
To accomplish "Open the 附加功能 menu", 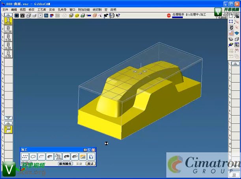I will 84,10.
